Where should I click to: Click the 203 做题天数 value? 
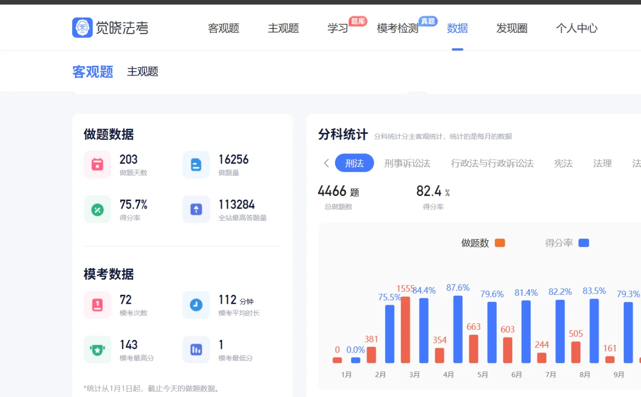click(129, 159)
